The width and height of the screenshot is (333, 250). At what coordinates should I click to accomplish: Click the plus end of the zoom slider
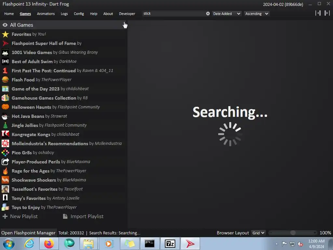pos(315,233)
